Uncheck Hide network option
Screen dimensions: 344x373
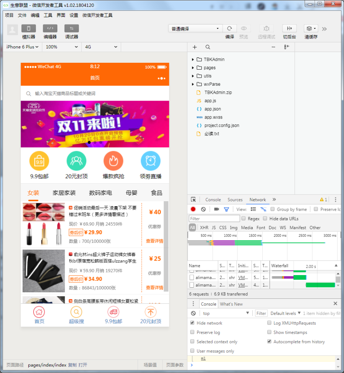(192, 323)
